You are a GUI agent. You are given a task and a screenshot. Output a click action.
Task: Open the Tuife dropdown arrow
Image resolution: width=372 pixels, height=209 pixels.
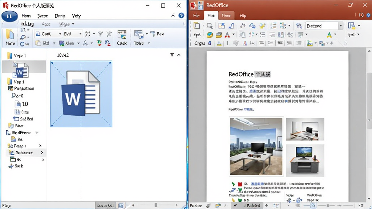[149, 43]
